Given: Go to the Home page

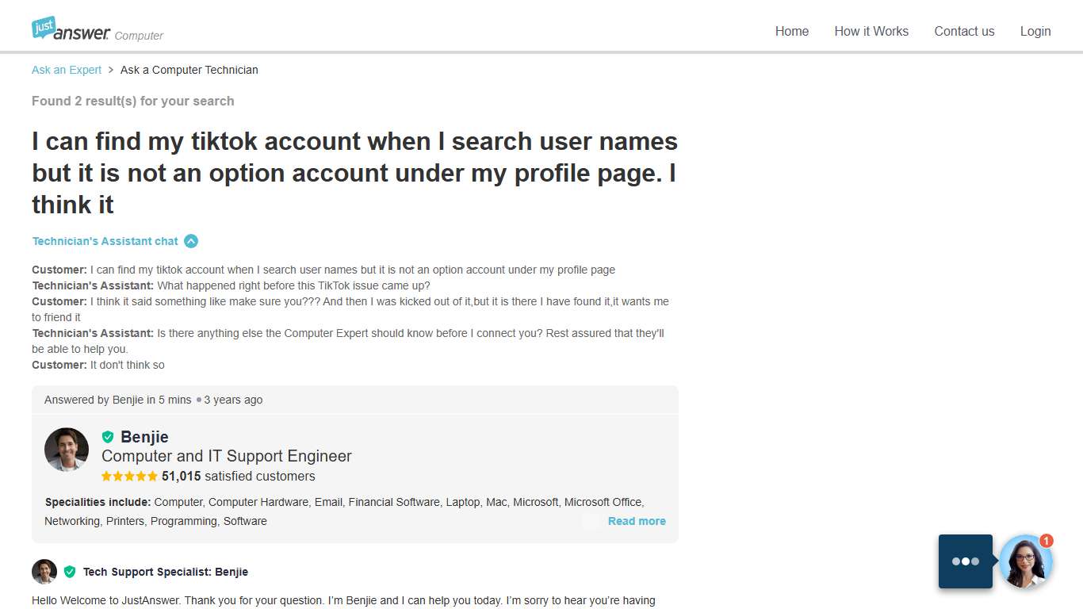Looking at the screenshot, I should (791, 31).
